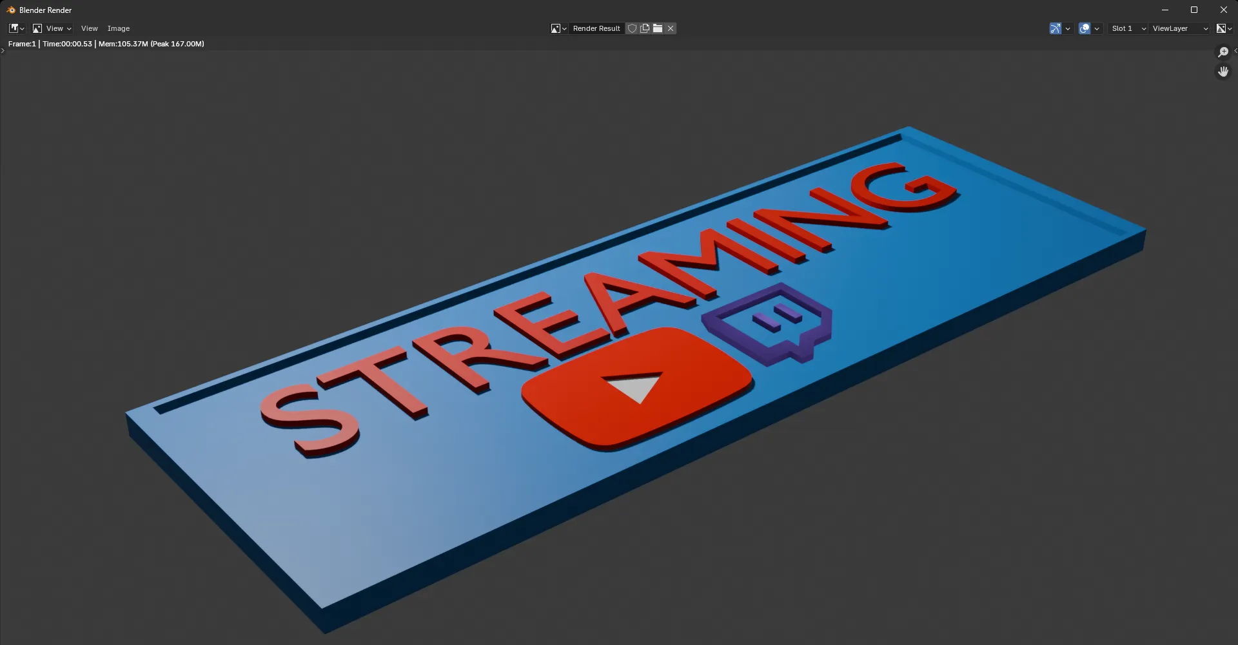Click the new image duplicate icon
Viewport: 1238px width, 645px height.
(645, 28)
